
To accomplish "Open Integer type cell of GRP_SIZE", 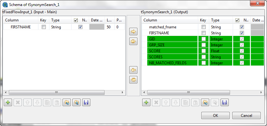I will [221, 45].
